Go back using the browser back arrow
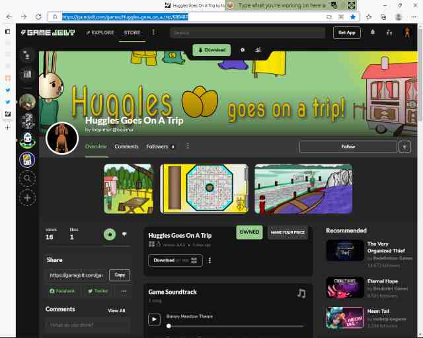 [x=9, y=17]
